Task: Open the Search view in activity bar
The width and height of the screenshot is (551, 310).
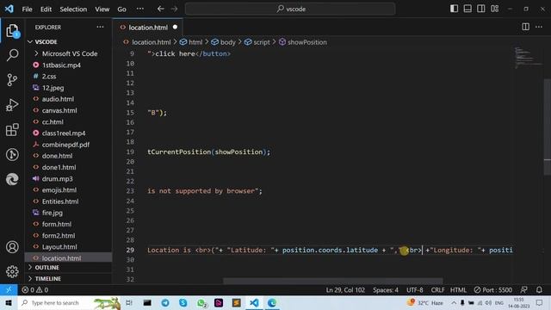Action: point(12,55)
